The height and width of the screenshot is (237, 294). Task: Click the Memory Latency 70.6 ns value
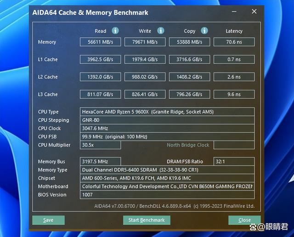click(234, 42)
